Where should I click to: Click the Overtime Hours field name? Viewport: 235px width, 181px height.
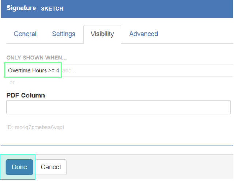click(x=27, y=70)
